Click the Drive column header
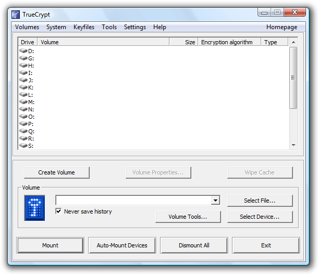Image resolution: width=319 pixels, height=275 pixels. (28, 42)
